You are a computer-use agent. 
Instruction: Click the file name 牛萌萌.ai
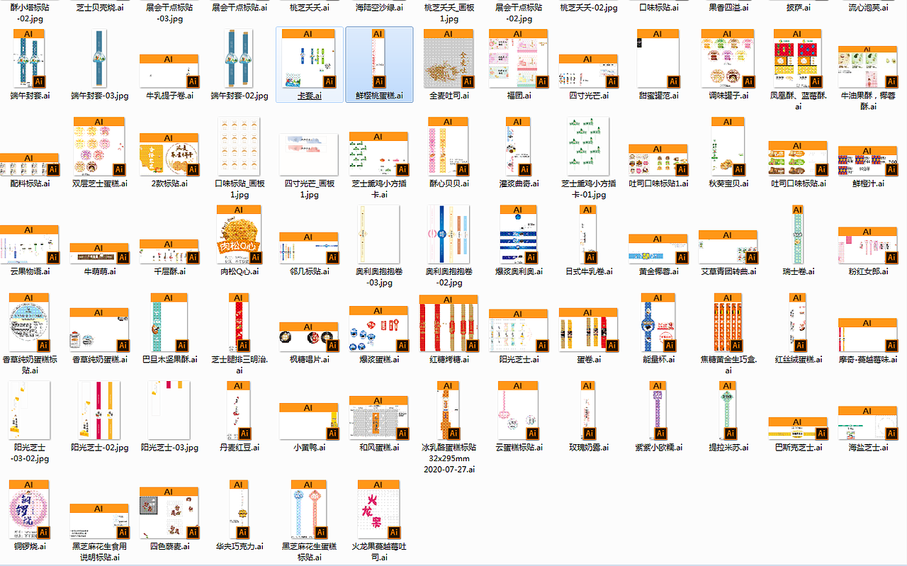(98, 271)
